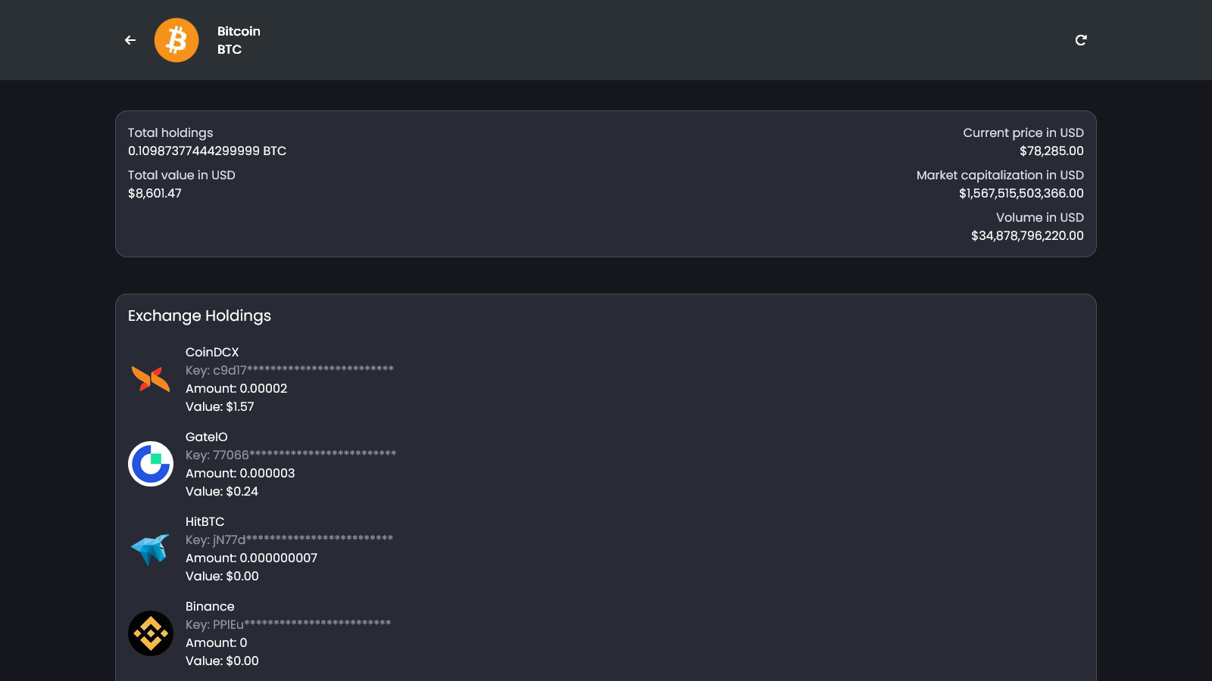This screenshot has width=1212, height=681.
Task: Click the Exchange Holdings heading
Action: click(x=199, y=316)
